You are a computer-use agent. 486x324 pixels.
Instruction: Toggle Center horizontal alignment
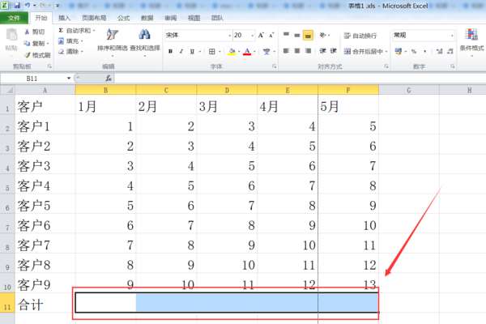(x=297, y=50)
